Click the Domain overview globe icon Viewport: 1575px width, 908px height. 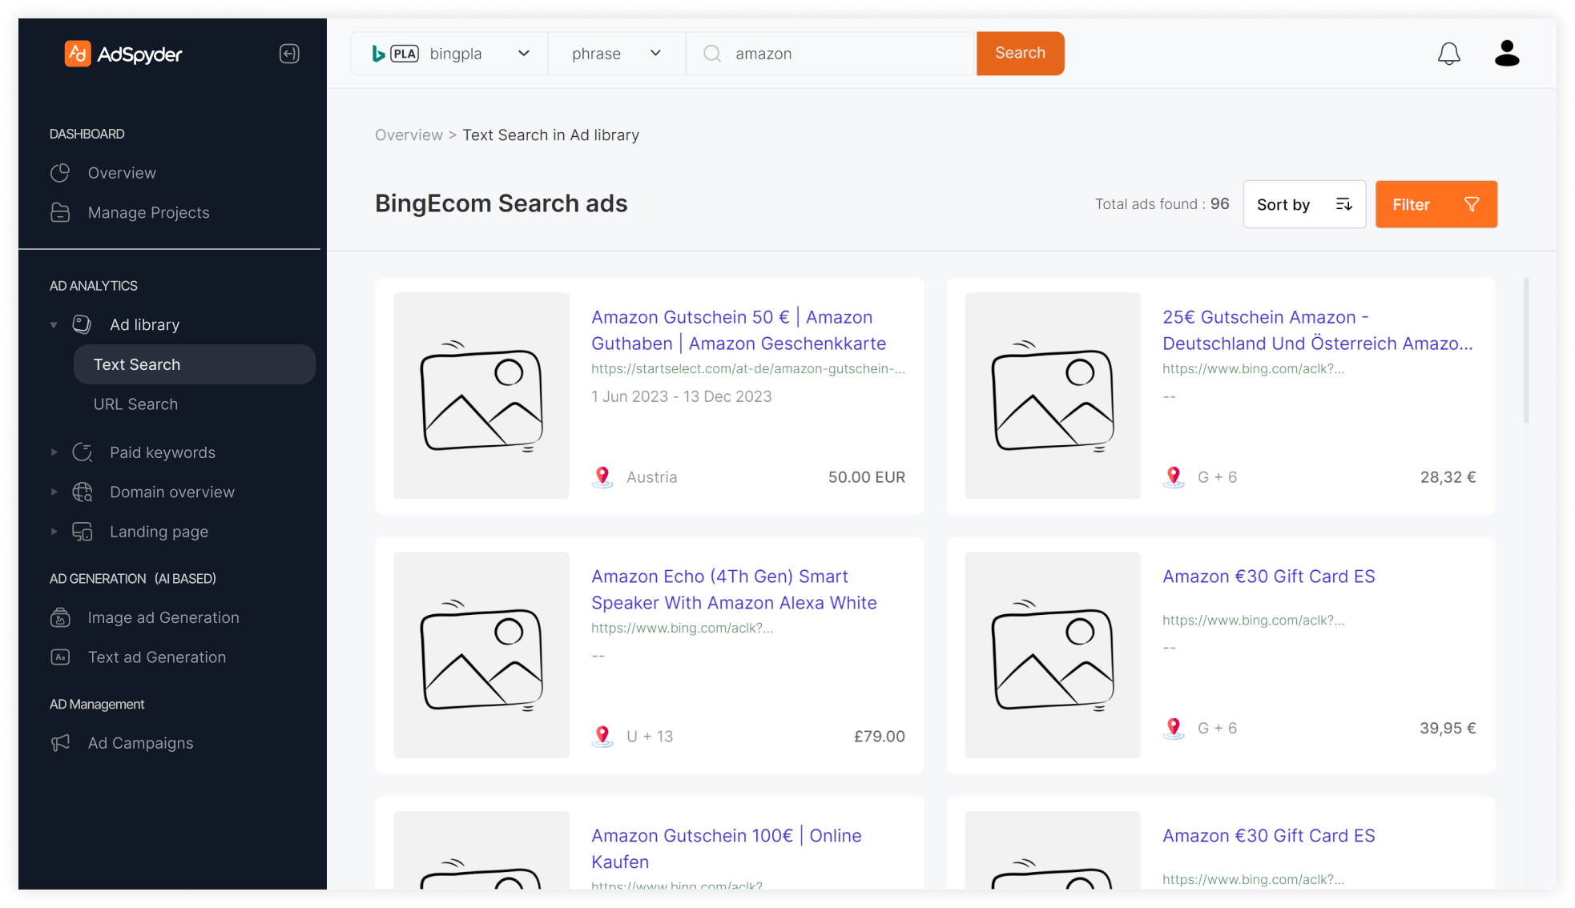click(x=83, y=492)
